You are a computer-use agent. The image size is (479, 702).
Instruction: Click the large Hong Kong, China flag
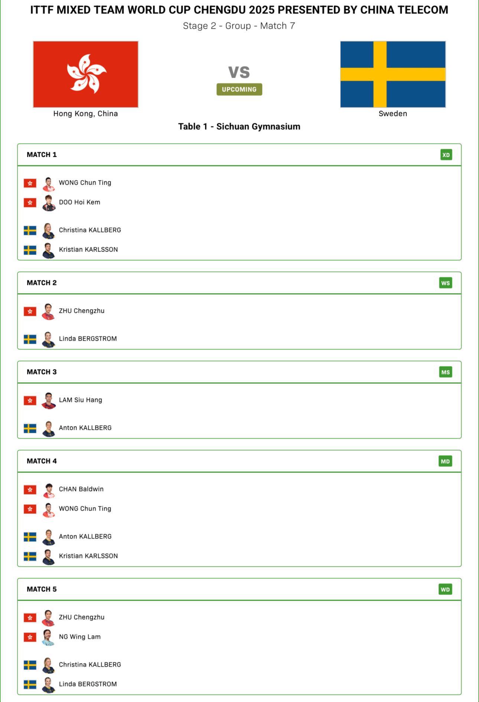coord(86,74)
